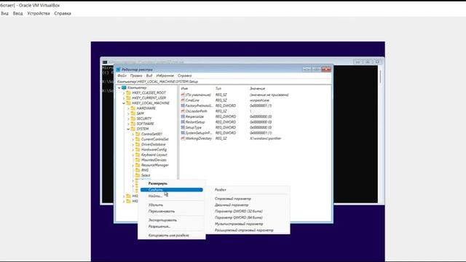Screen dimensions: 466x262
Task: Click the ControlSet001 folder icon
Action: [138, 134]
